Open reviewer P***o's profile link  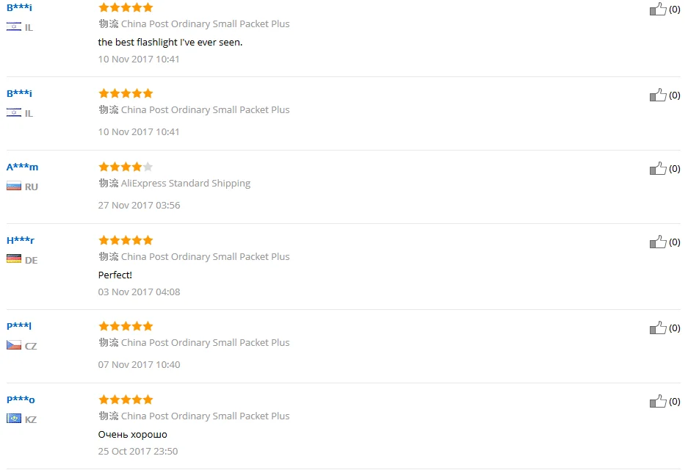click(21, 400)
